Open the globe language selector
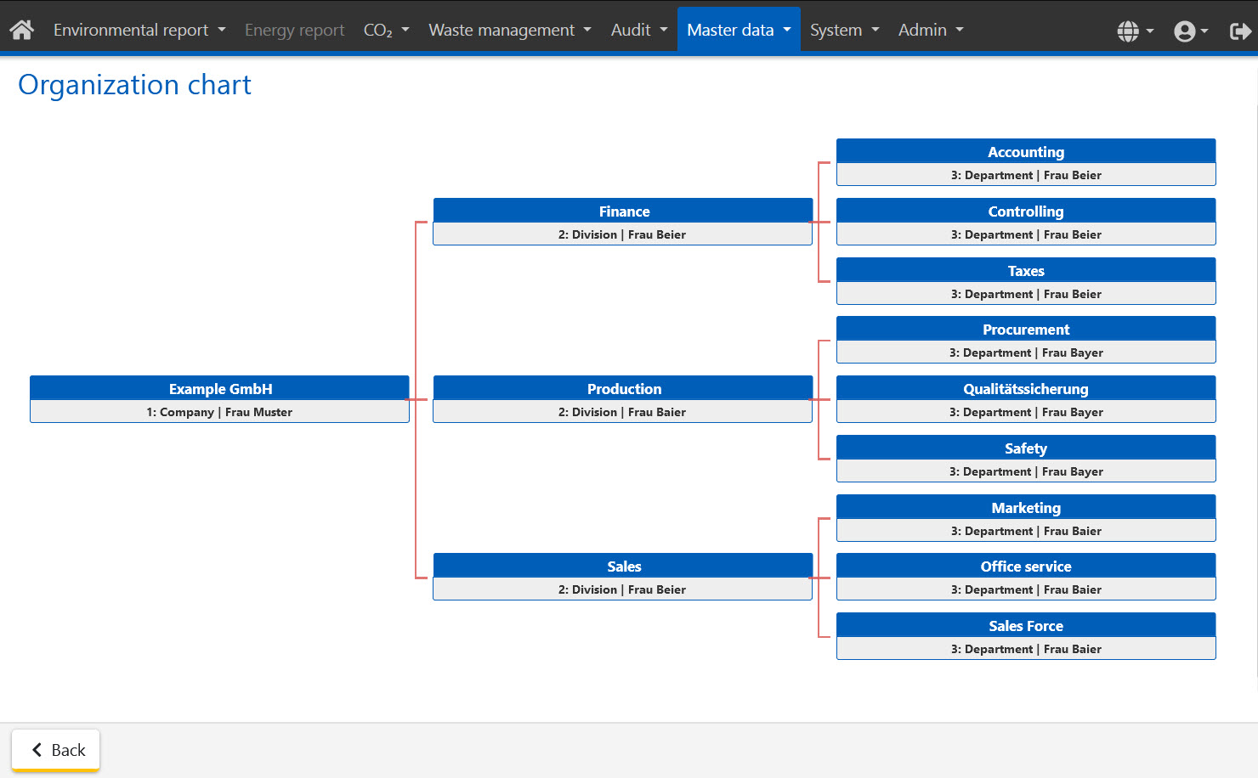The width and height of the screenshot is (1258, 778). coord(1134,31)
